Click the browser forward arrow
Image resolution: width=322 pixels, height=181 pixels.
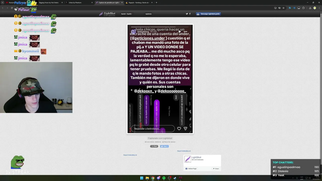7,8
